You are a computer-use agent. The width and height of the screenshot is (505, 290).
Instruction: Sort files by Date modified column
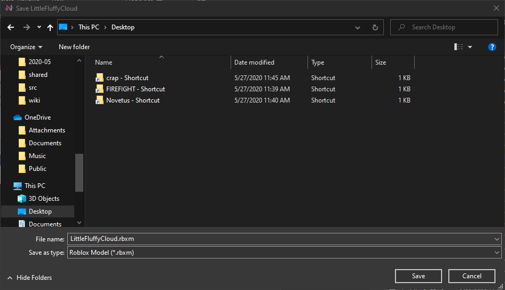[x=255, y=62]
